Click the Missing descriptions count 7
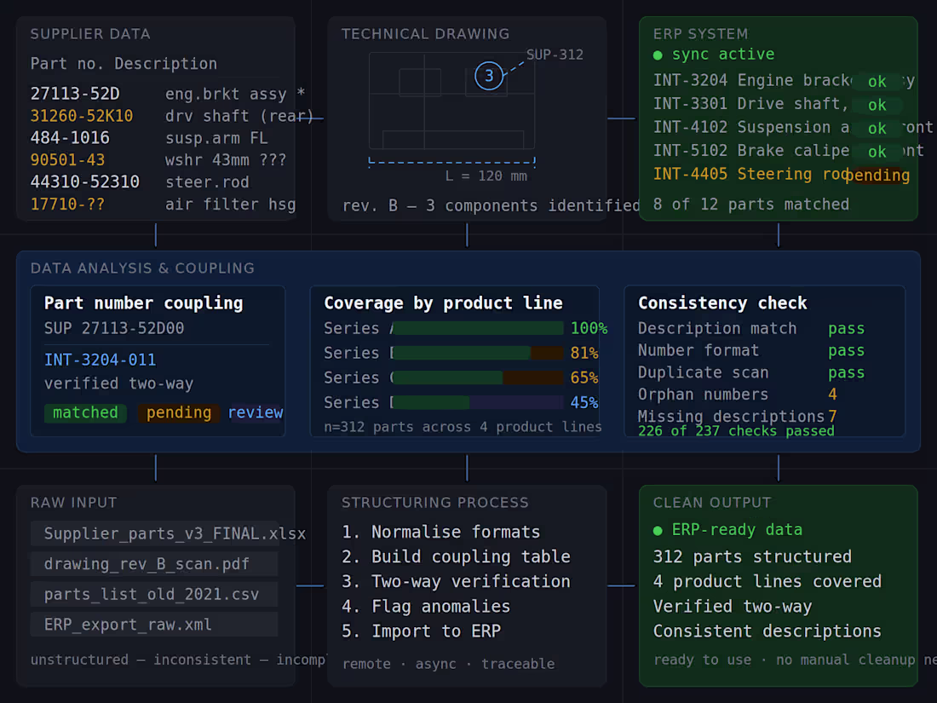Image resolution: width=937 pixels, height=703 pixels. pyautogui.click(x=832, y=416)
